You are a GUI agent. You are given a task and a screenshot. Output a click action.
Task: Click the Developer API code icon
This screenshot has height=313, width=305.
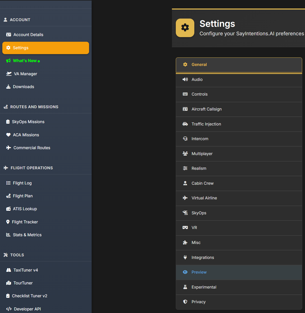coord(9,309)
